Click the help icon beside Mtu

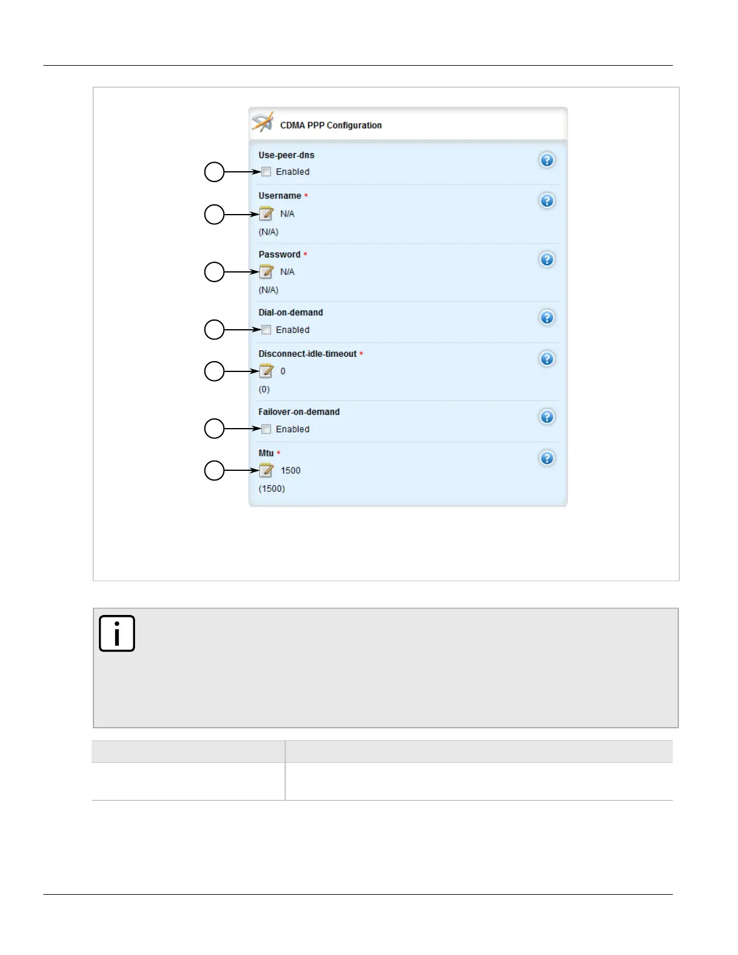(547, 458)
